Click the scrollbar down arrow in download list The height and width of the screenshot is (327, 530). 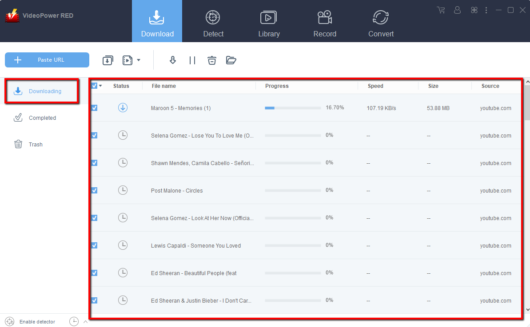click(527, 310)
